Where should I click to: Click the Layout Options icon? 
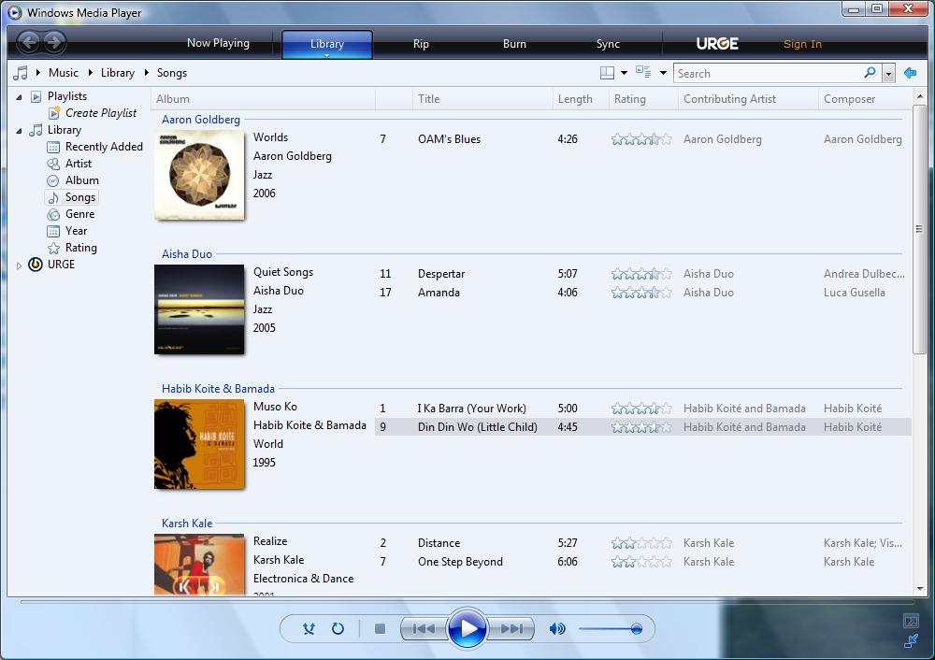tap(608, 73)
